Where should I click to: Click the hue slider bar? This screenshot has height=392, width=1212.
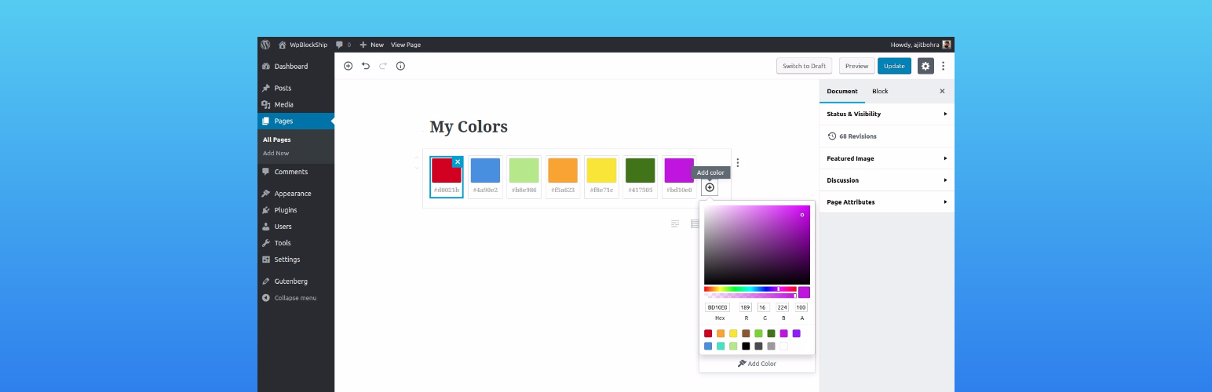coord(750,289)
